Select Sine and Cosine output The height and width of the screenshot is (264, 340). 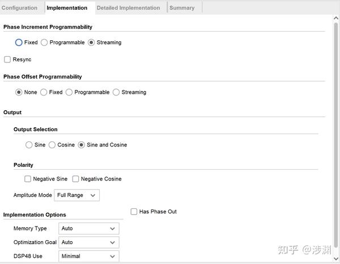(82, 145)
